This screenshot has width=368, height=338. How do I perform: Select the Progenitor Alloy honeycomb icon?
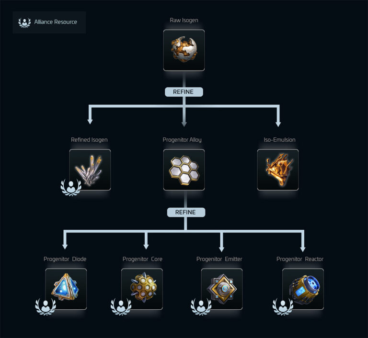click(x=184, y=170)
